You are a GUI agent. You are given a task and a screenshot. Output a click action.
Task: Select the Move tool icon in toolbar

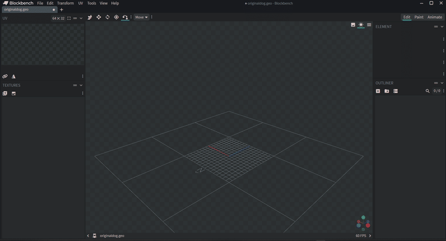pyautogui.click(x=99, y=17)
